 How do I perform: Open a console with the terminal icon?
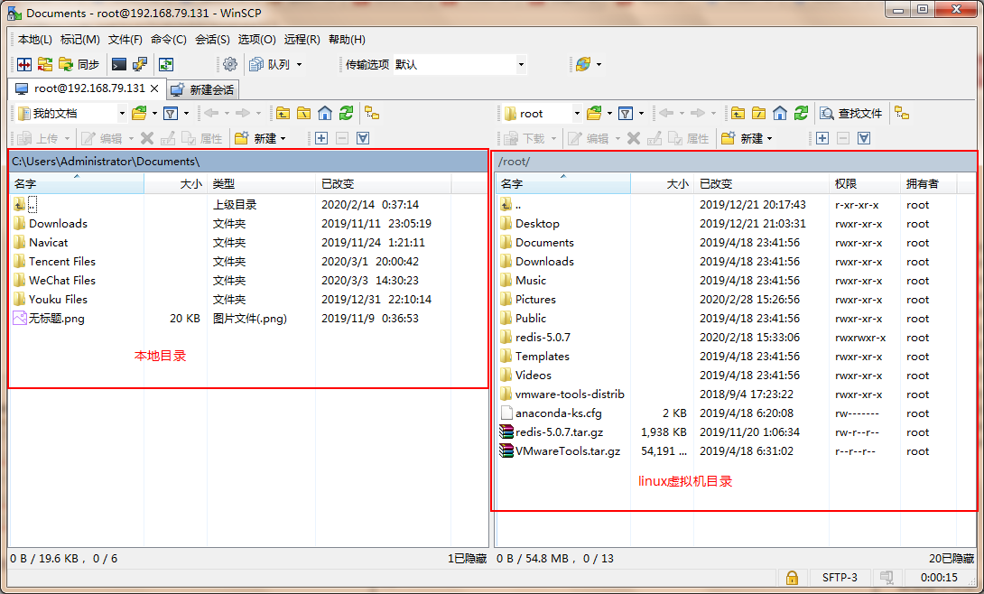point(117,64)
